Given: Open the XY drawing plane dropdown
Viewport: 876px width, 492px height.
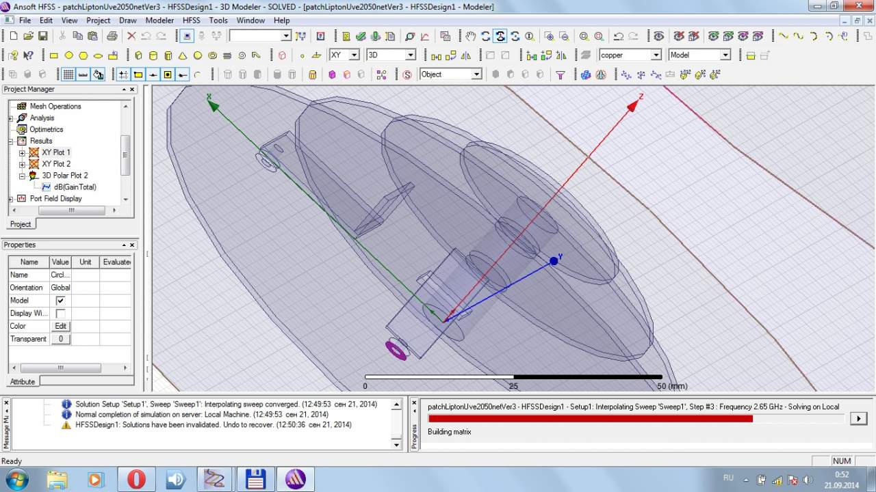Looking at the screenshot, I should click(354, 55).
